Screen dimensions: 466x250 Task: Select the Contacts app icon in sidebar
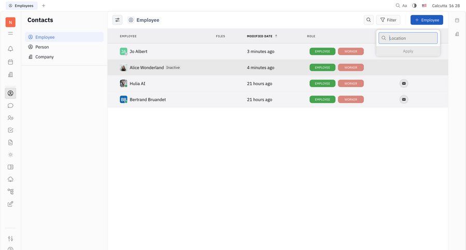(10, 93)
